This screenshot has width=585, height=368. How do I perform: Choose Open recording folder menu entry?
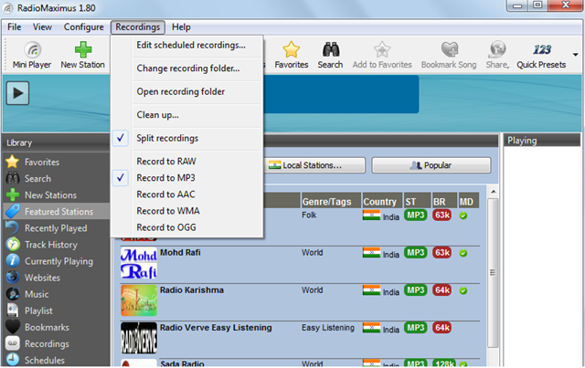pyautogui.click(x=186, y=91)
